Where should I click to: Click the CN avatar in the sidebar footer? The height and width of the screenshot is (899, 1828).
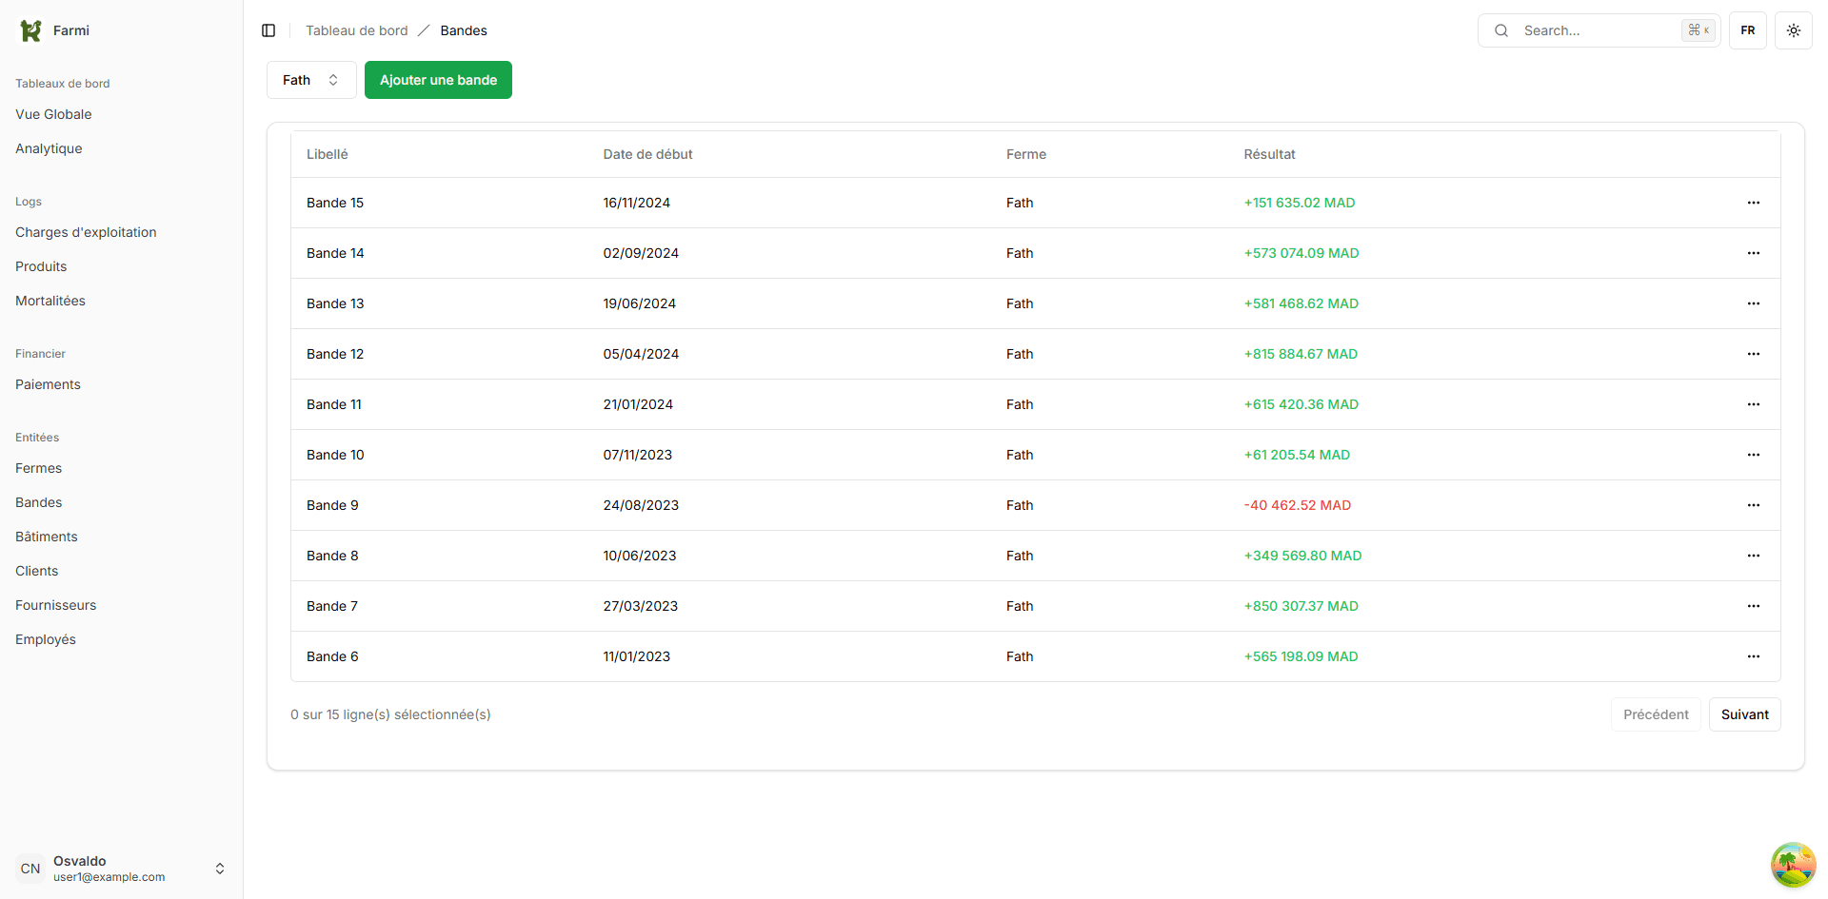click(30, 868)
